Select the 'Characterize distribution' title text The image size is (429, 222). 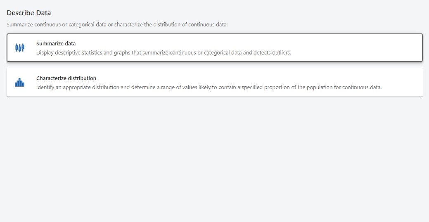tap(66, 78)
